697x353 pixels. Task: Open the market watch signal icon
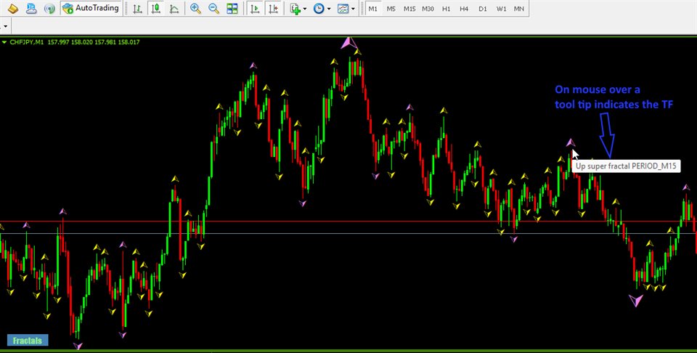(49, 9)
